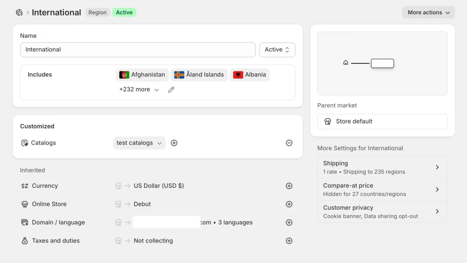The width and height of the screenshot is (467, 263).
Task: Click the pencil icon to edit included regions
Action: coord(171,90)
